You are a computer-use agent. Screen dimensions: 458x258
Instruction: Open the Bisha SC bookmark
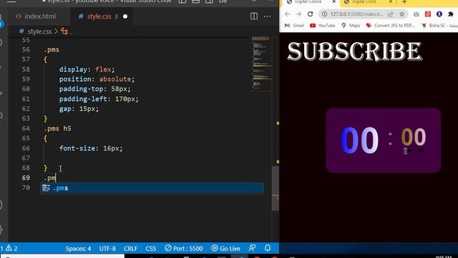click(x=439, y=26)
